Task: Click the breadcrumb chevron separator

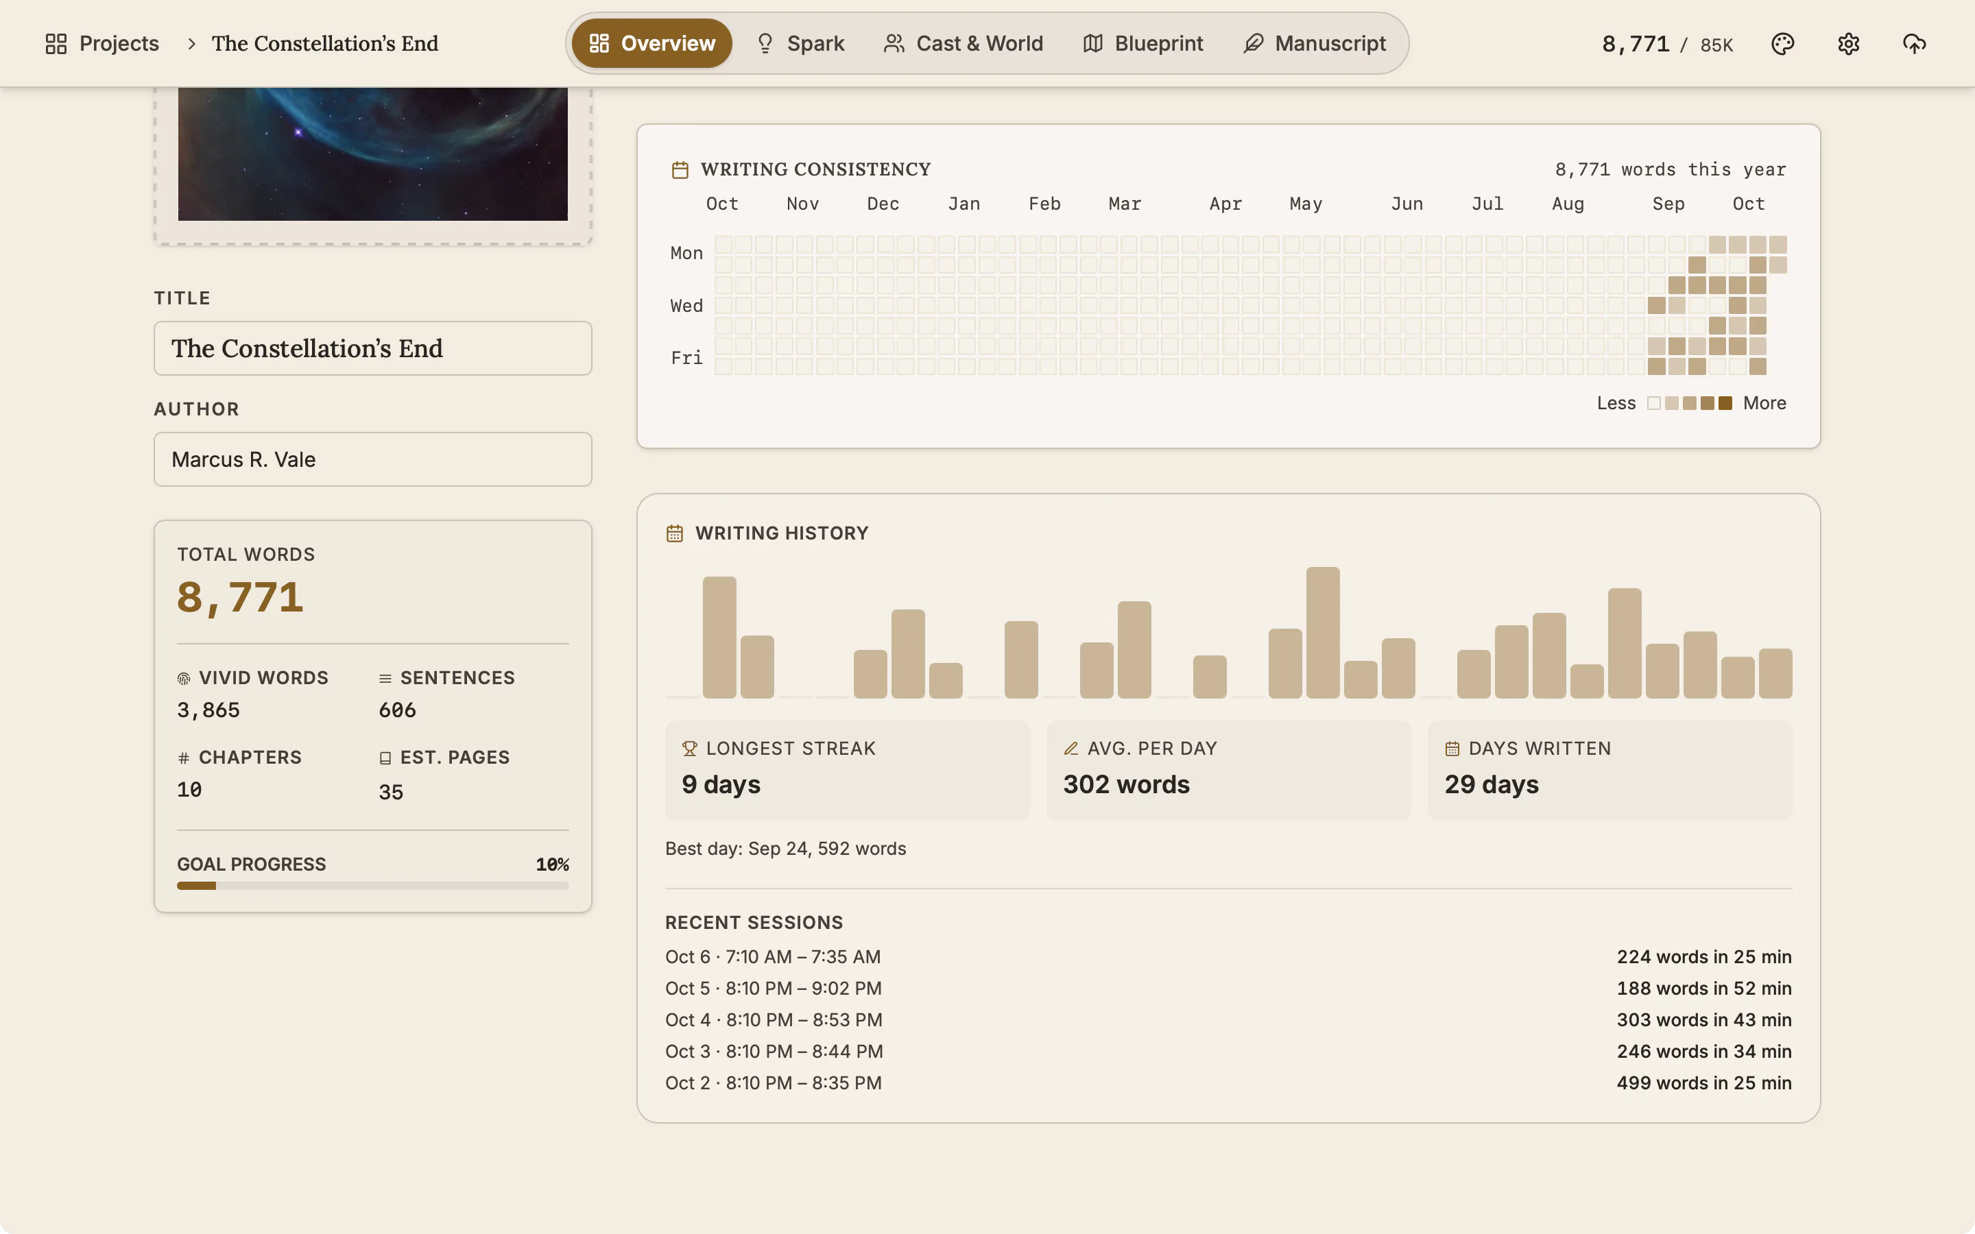Action: point(191,44)
